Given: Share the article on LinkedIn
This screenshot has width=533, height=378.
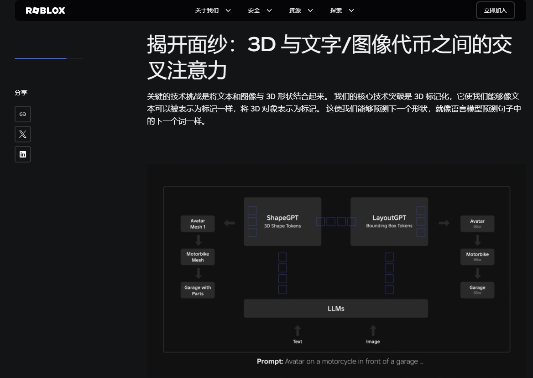Looking at the screenshot, I should point(23,154).
